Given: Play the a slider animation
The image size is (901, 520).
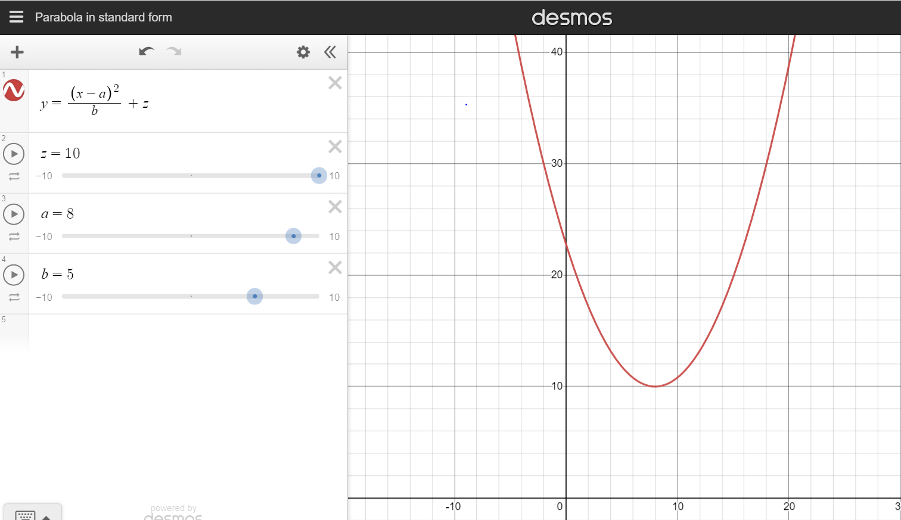Looking at the screenshot, I should (14, 214).
